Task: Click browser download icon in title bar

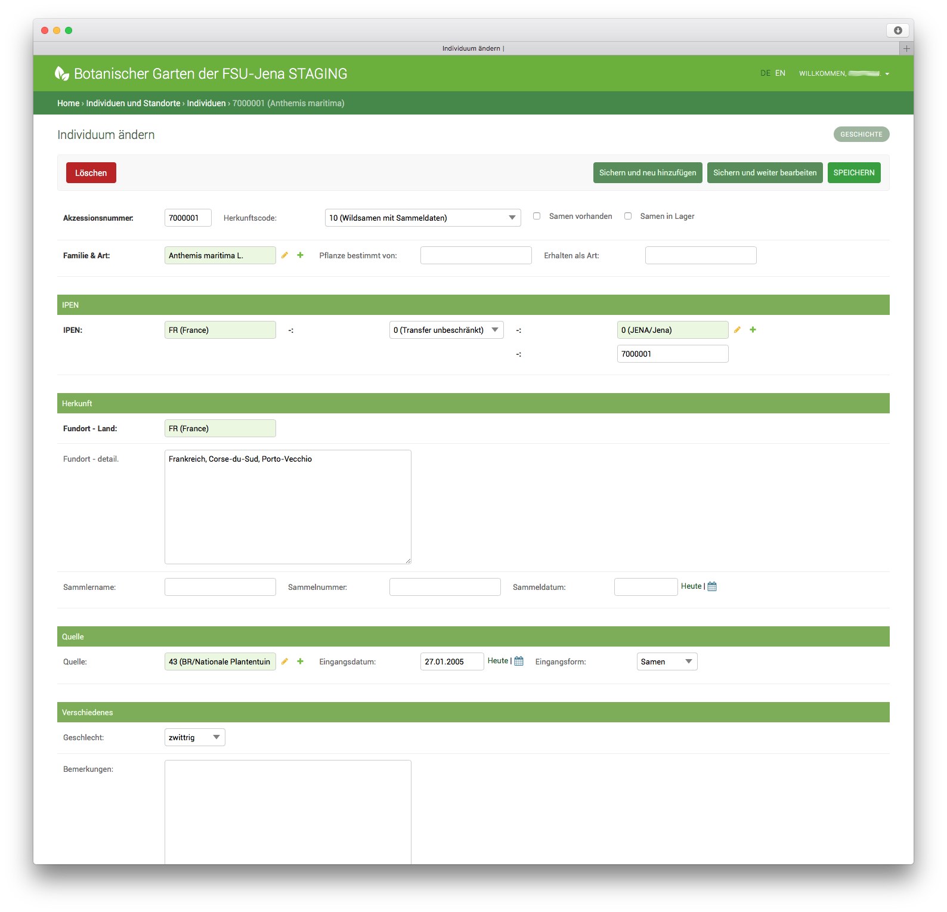Action: 898,30
